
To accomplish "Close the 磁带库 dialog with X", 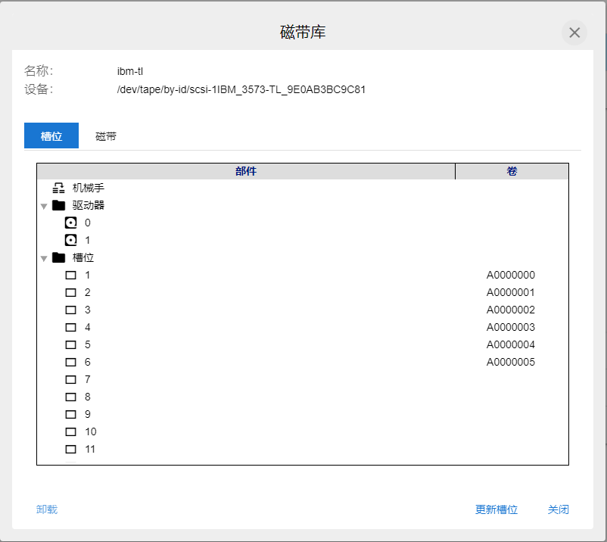I will 574,33.
